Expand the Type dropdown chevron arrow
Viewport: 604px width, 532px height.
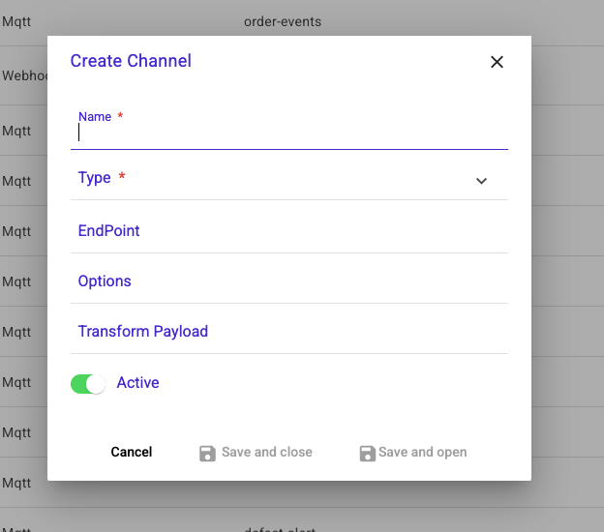coord(481,181)
